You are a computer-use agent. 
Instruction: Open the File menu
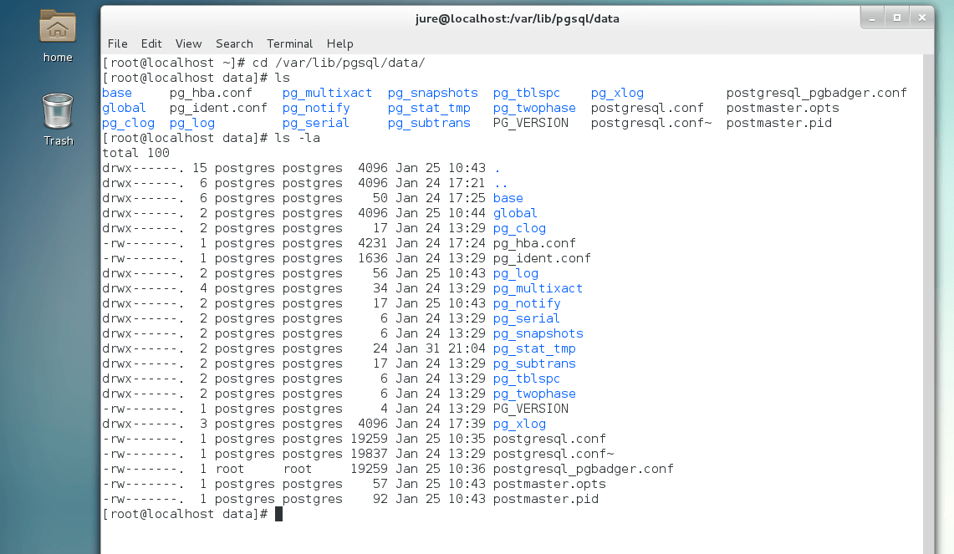point(117,43)
